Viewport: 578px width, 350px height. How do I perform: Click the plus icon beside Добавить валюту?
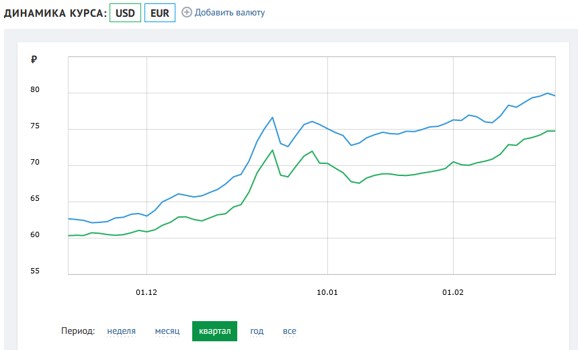[x=187, y=12]
